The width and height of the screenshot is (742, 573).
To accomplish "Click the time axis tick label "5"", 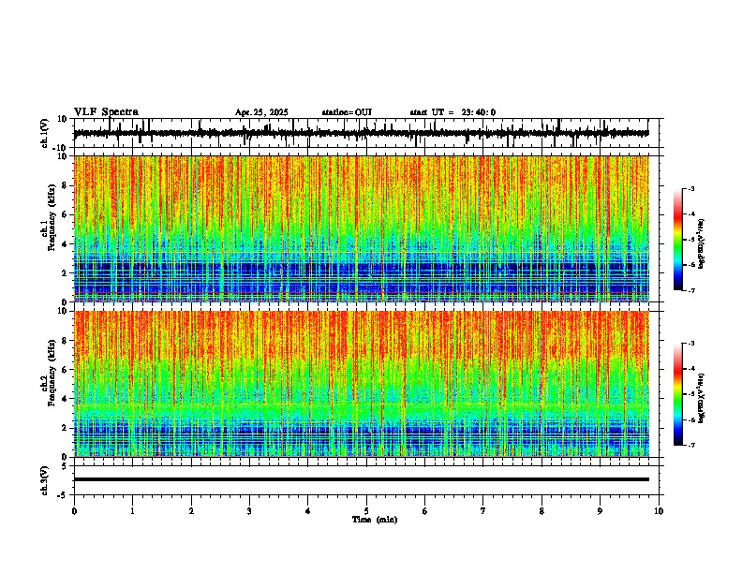I will tap(366, 511).
